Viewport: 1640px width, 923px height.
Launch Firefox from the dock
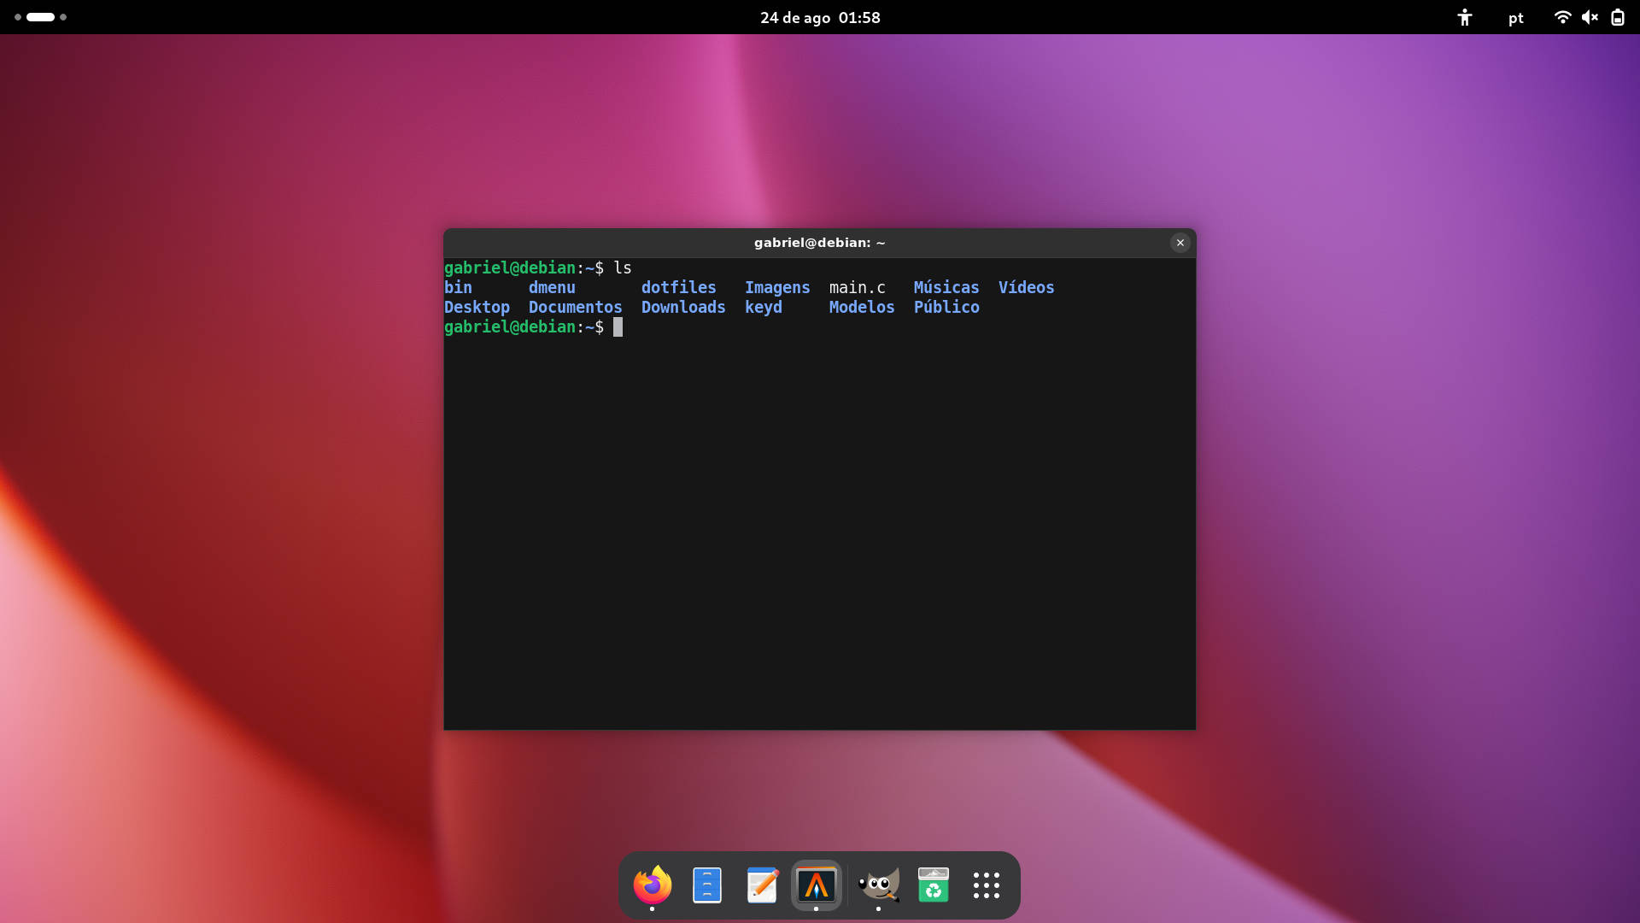coord(651,885)
